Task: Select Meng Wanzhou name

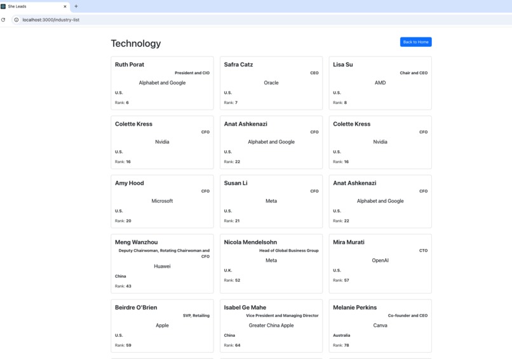Action: coord(136,242)
